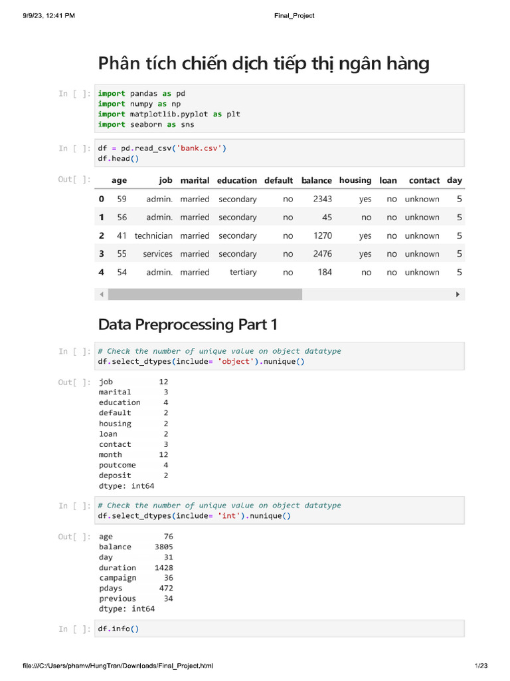Click the right arrow of the table scrollbar
Viewport: 510px width, 681px height.
click(458, 294)
